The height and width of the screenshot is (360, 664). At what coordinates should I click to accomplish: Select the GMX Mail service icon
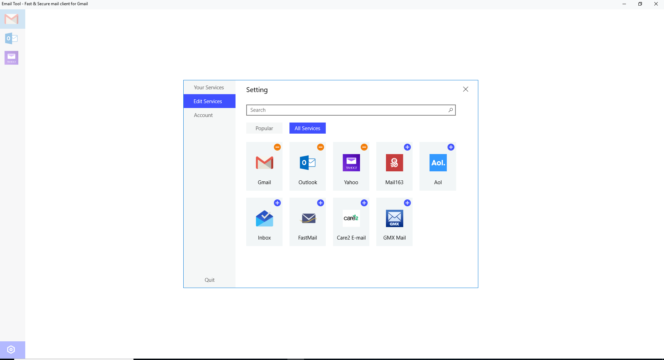[x=395, y=218]
